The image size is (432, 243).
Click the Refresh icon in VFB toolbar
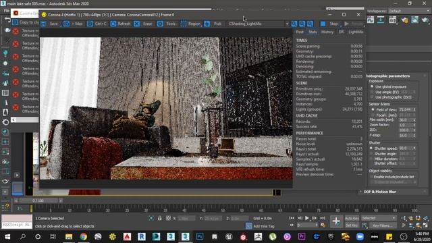(x=113, y=24)
